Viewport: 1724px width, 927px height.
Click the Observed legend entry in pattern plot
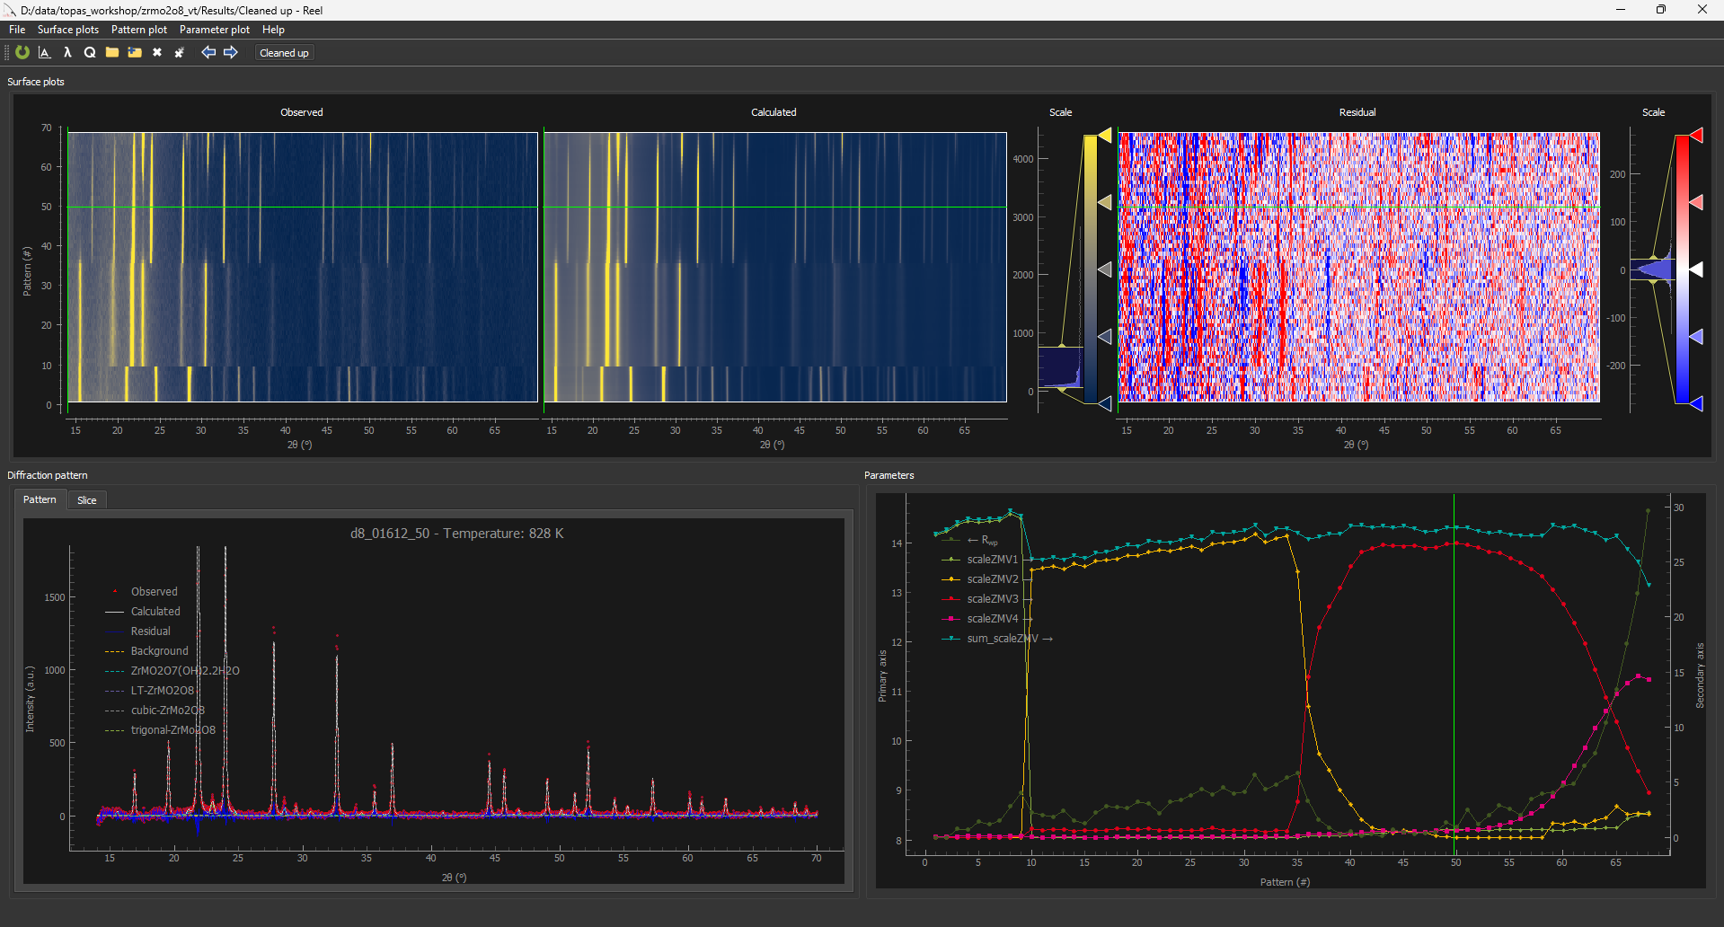point(154,592)
